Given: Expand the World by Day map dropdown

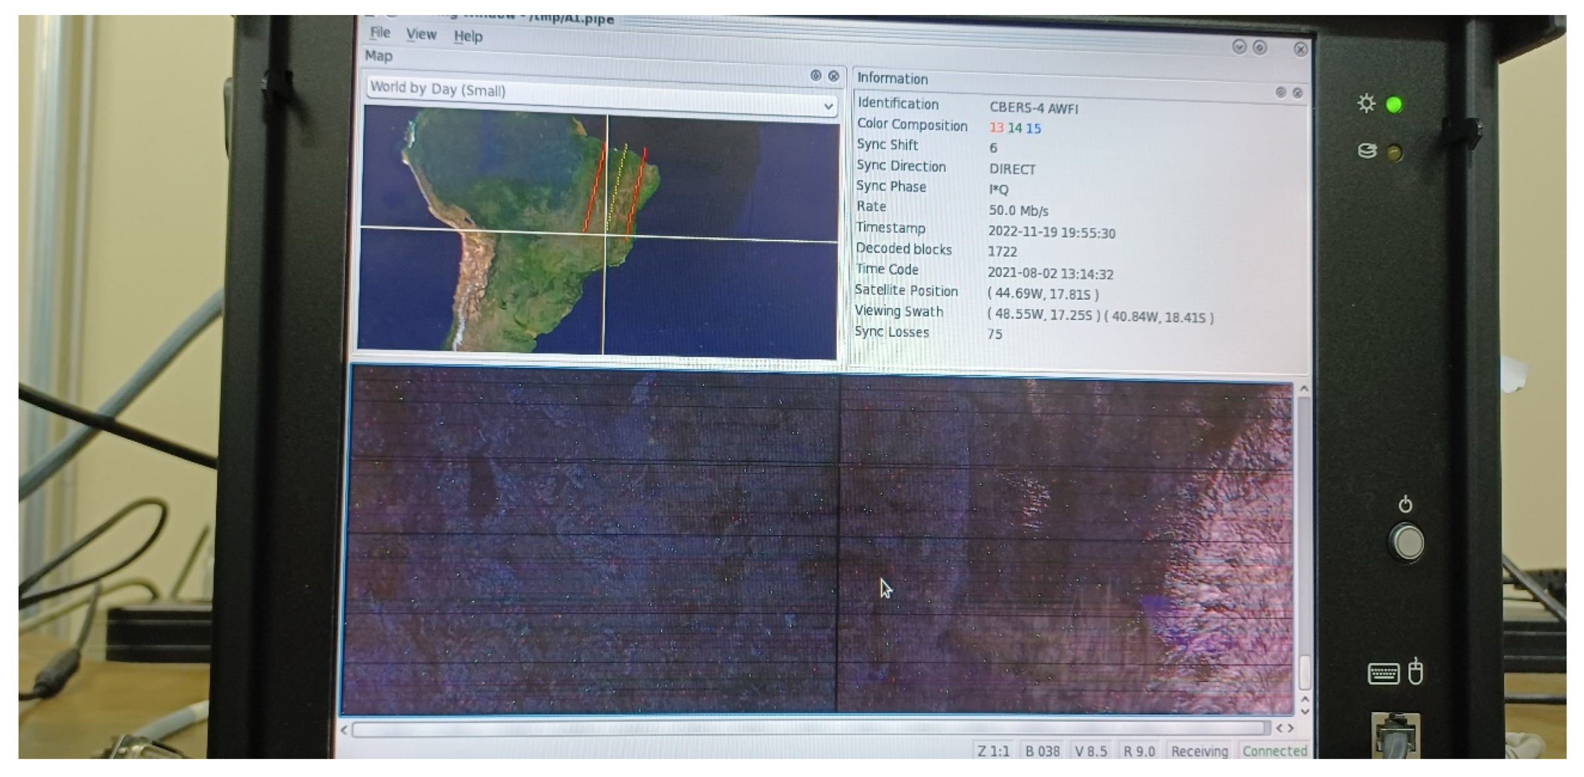Looking at the screenshot, I should point(828,106).
